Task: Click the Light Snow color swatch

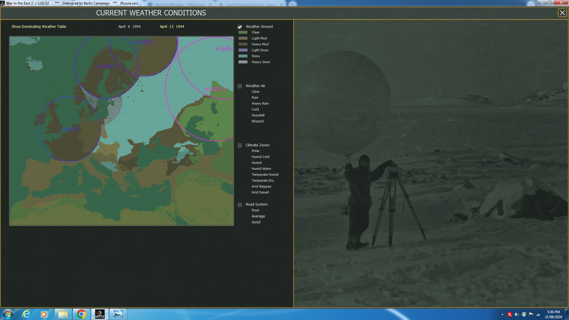Action: coord(243,50)
